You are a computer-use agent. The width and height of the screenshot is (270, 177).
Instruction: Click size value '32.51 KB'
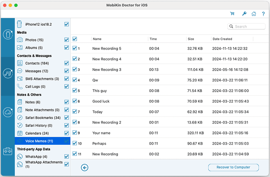coord(195,59)
